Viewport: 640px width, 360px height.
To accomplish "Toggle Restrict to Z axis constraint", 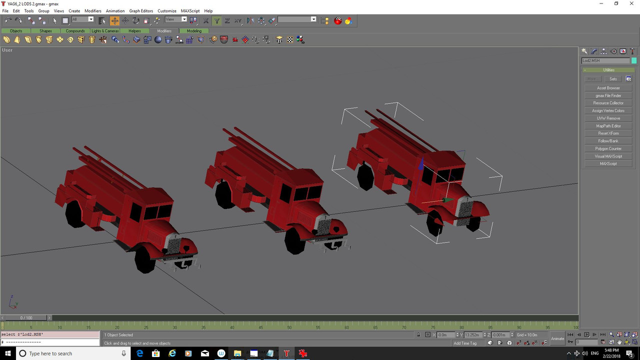I will (227, 20).
